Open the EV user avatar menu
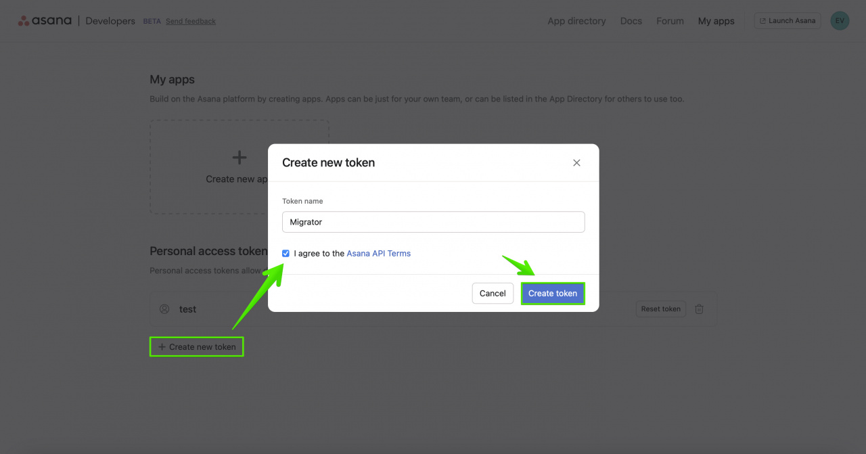This screenshot has height=454, width=866. click(840, 20)
